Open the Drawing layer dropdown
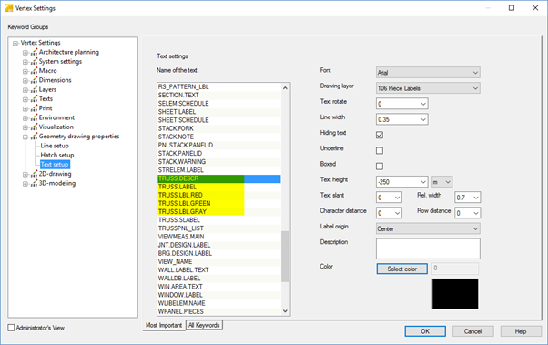The height and width of the screenshot is (345, 548). [428, 88]
